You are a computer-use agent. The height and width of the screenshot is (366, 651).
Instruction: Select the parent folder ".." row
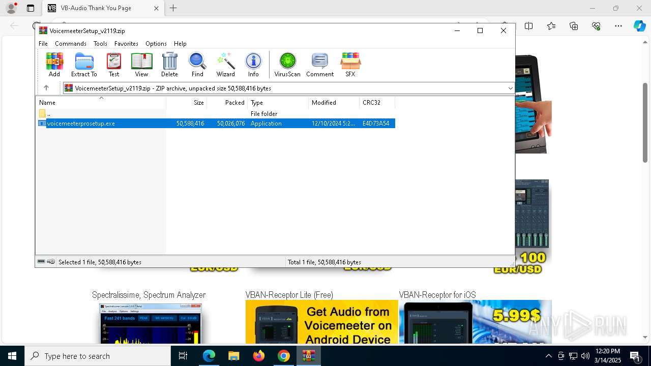(216, 114)
